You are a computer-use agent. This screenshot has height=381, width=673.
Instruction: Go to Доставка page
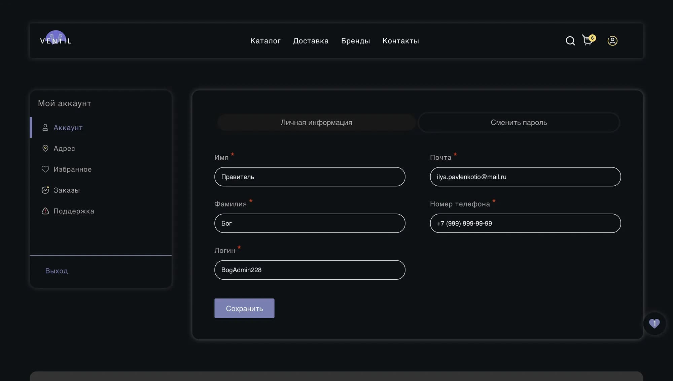pyautogui.click(x=311, y=41)
